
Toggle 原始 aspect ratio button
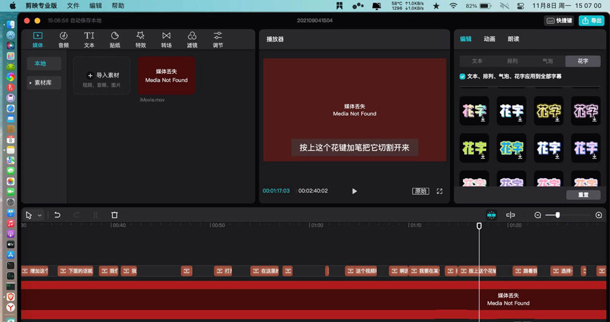coord(420,191)
